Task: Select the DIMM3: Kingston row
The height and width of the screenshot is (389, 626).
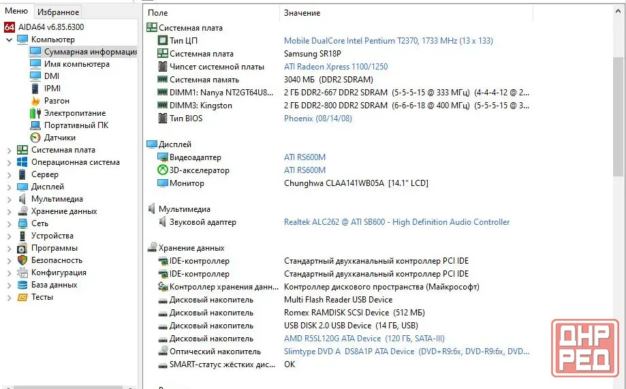Action: 343,106
